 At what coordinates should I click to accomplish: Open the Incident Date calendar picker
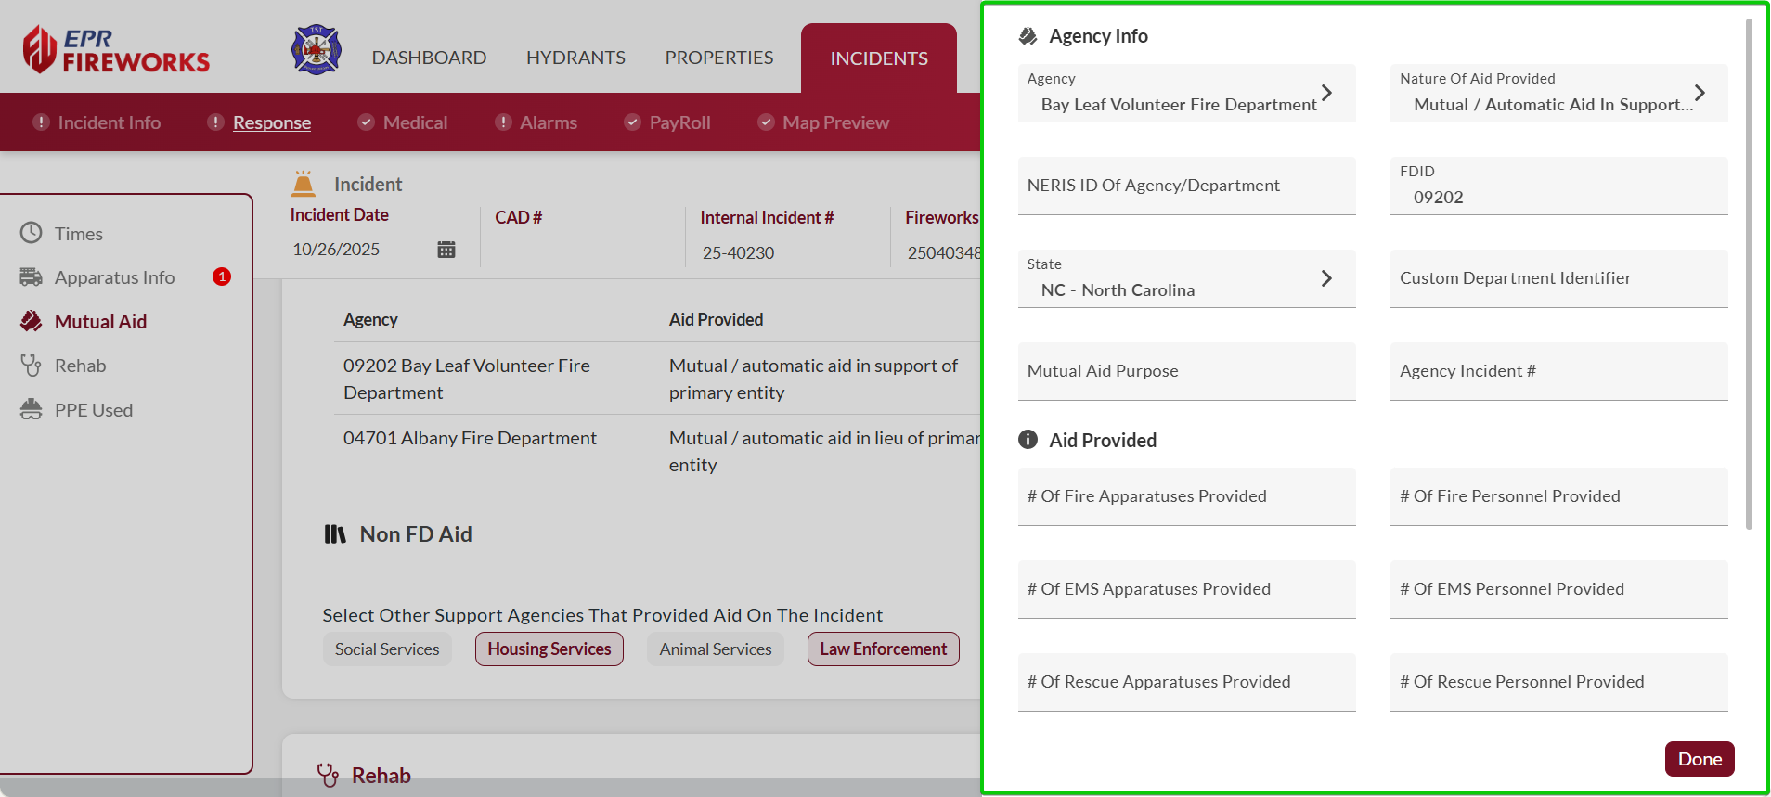click(x=446, y=250)
